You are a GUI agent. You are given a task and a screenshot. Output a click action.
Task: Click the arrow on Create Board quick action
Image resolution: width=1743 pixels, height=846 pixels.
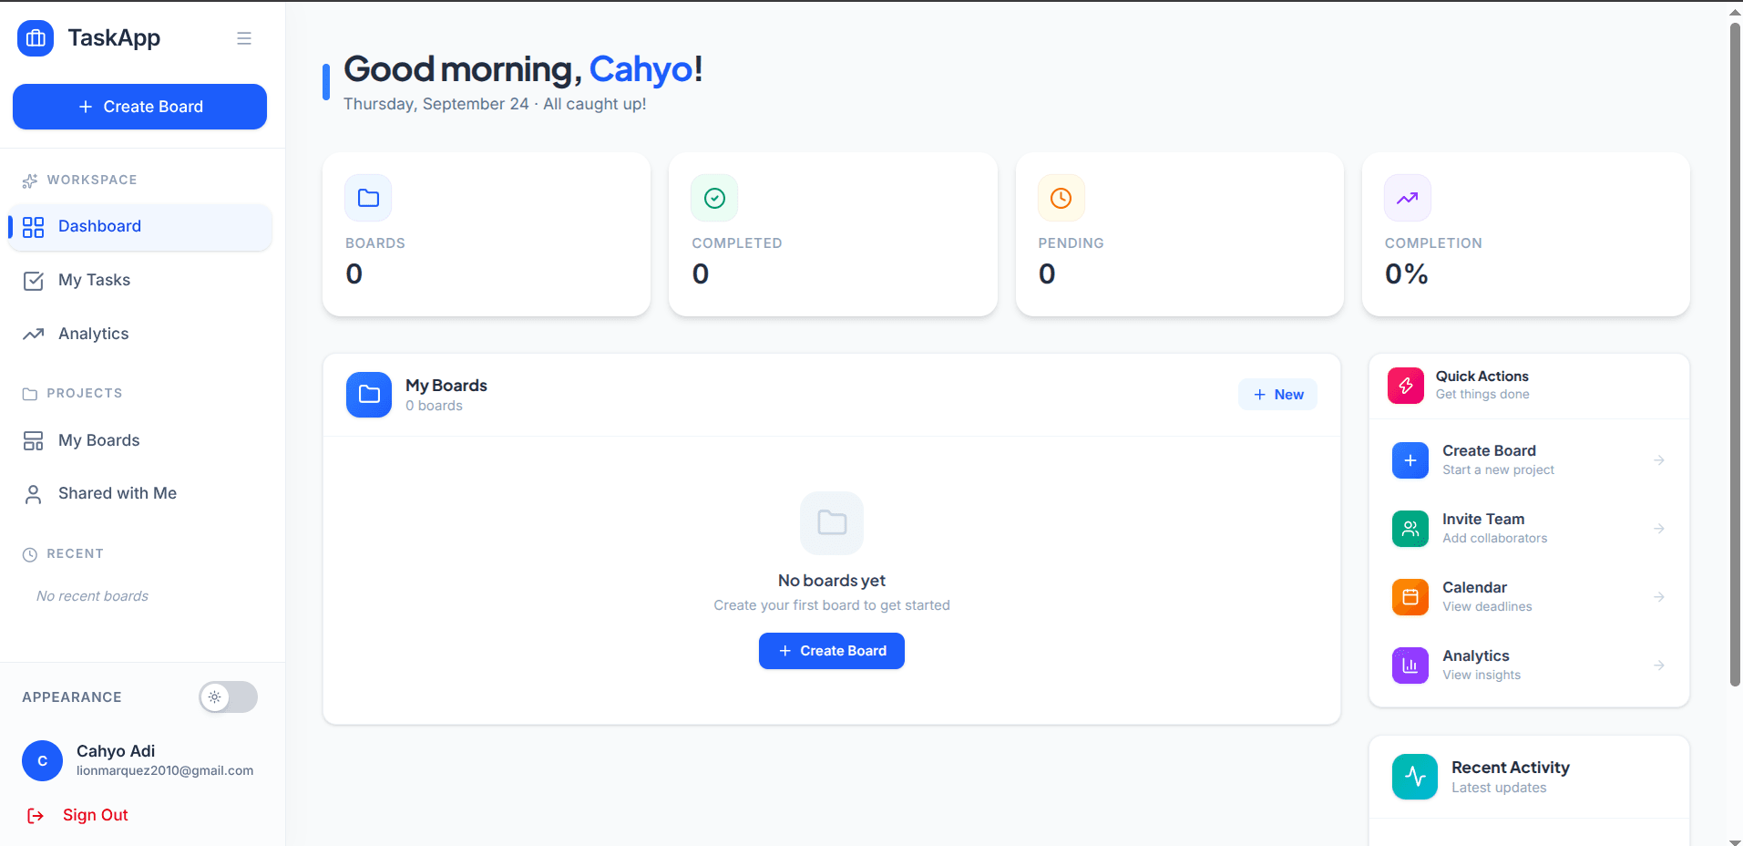tap(1659, 460)
